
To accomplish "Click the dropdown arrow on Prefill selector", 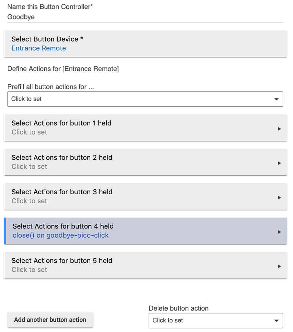I will click(277, 99).
